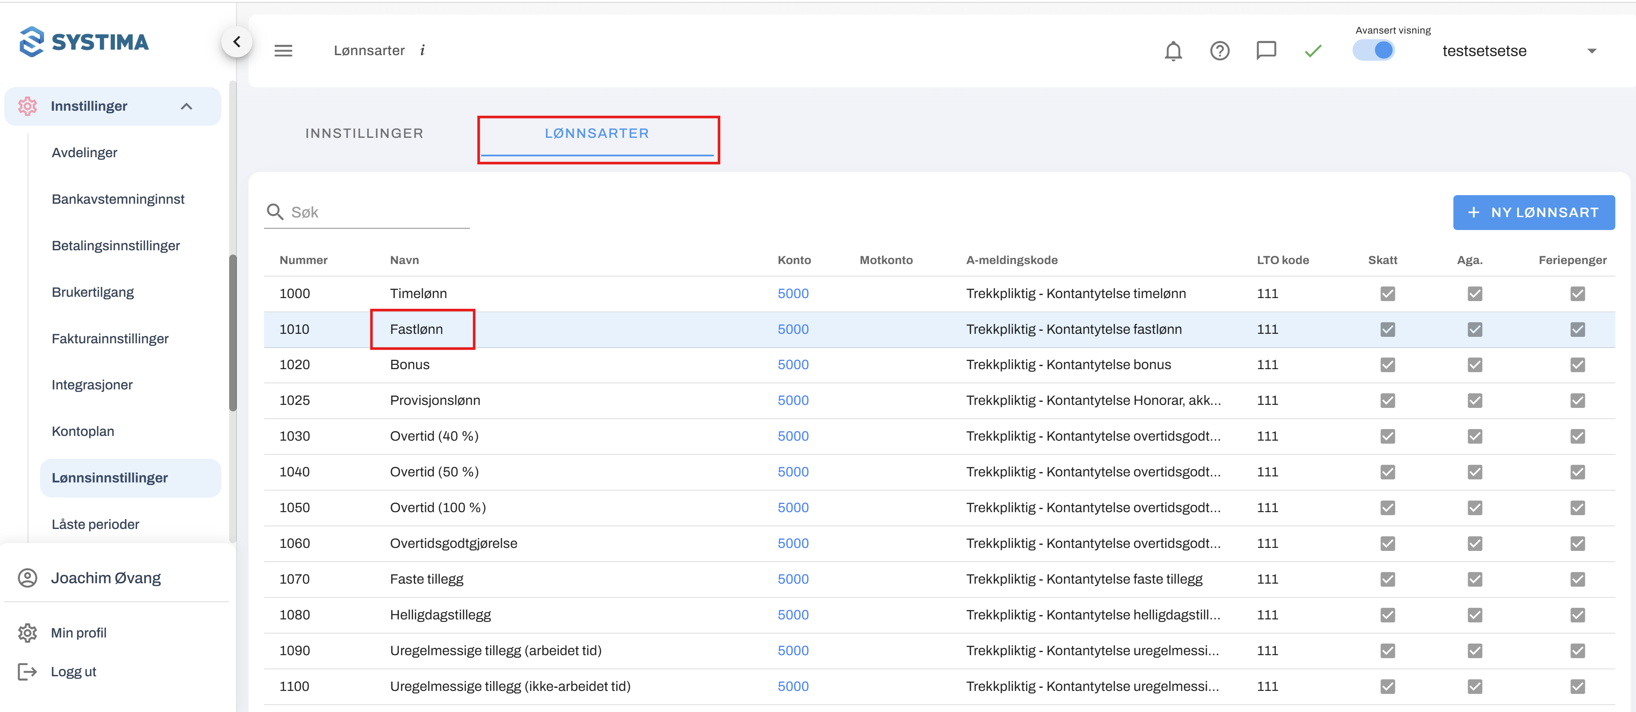The width and height of the screenshot is (1636, 712).
Task: Click the help question mark icon
Action: [x=1219, y=51]
